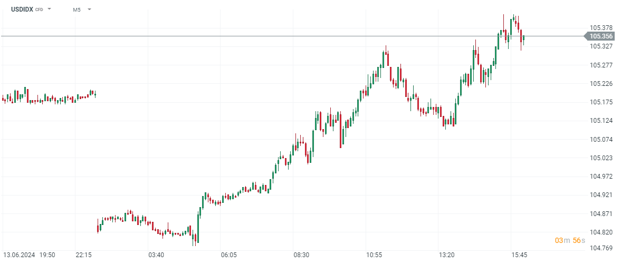Viewport: 621px width, 264px height.
Task: Click the 104.871 price axis label
Action: (601, 214)
